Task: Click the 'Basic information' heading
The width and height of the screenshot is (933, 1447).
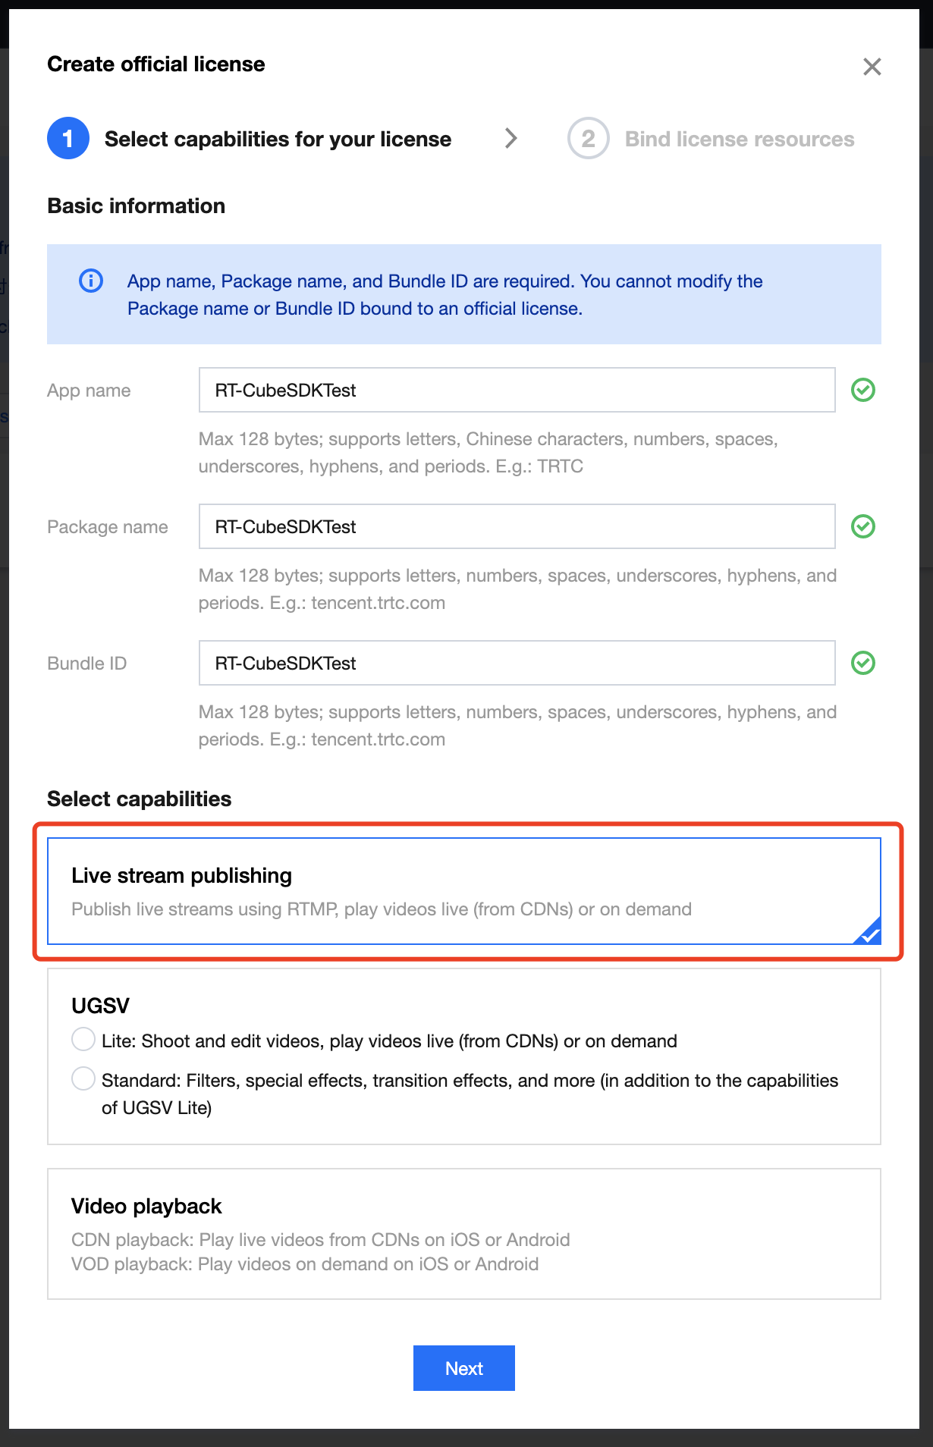Action: coord(137,206)
